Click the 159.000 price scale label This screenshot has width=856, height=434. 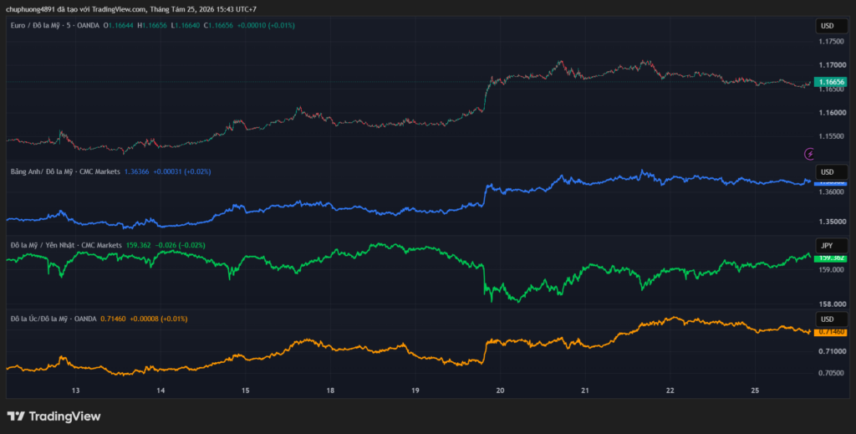coord(832,269)
